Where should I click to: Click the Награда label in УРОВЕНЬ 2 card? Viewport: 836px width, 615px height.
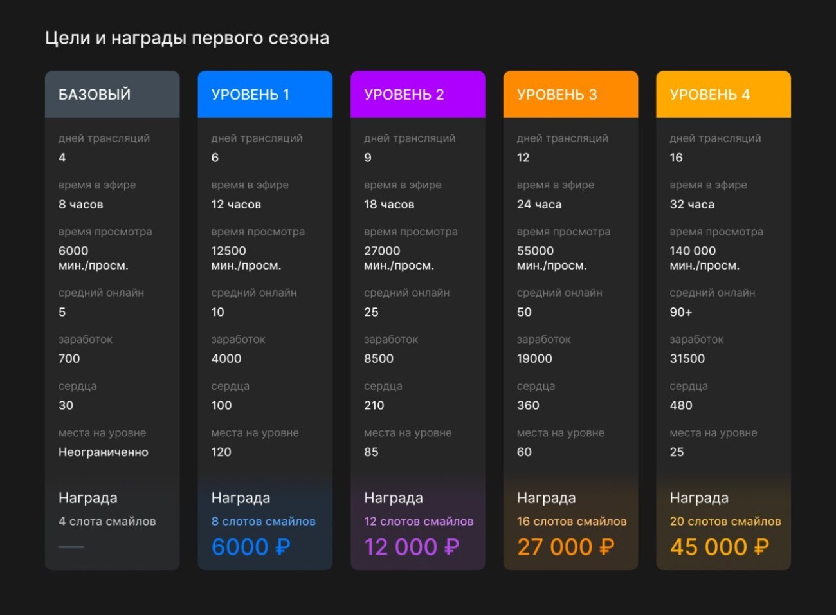tap(394, 497)
